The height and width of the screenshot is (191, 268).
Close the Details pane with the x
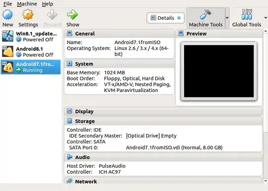179,18
